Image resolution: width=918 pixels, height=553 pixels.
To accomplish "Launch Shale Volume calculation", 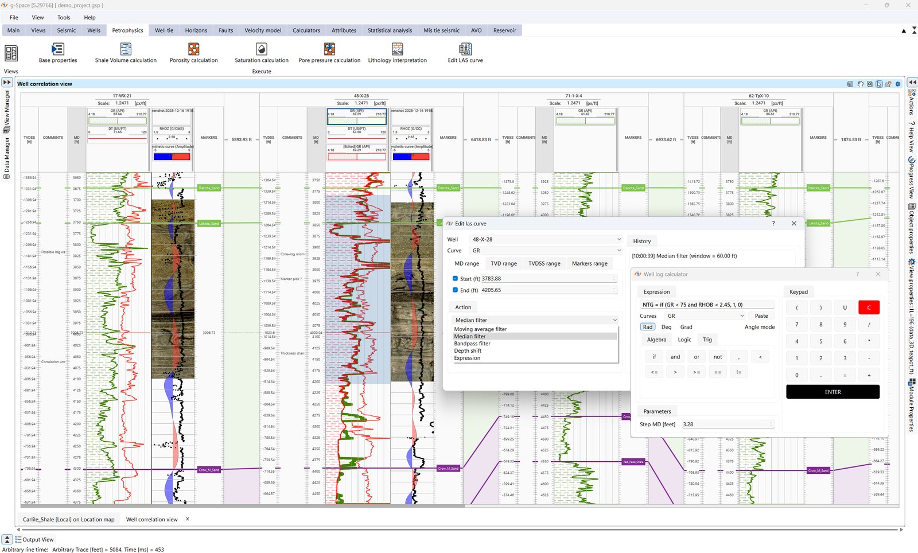I will coord(126,53).
